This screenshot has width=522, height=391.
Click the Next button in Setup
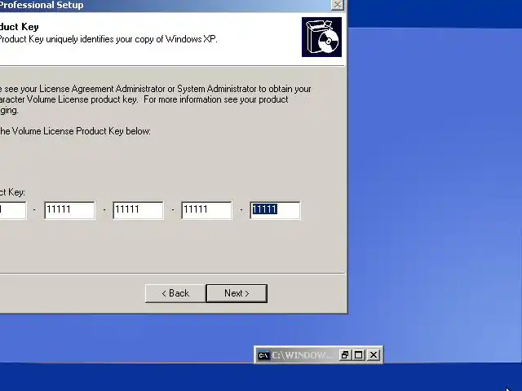tap(237, 293)
